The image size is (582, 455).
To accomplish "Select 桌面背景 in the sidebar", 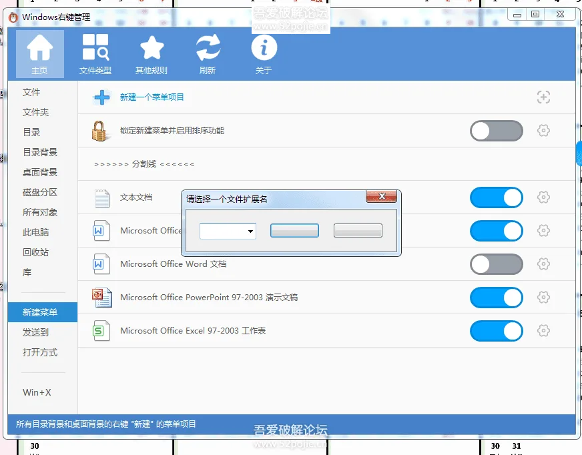I will click(40, 172).
